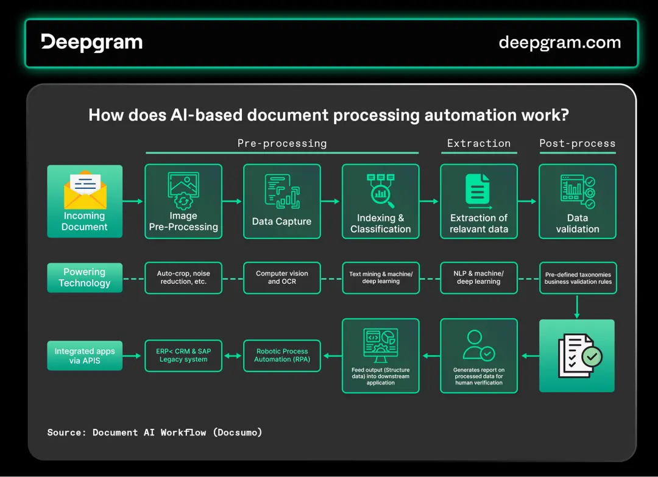The image size is (658, 477).
Task: Click the envelope icon on Incoming Document
Action: coord(85,189)
